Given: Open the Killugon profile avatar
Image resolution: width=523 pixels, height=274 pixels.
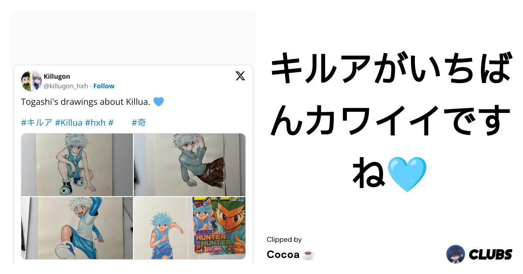Looking at the screenshot, I should coord(31,81).
